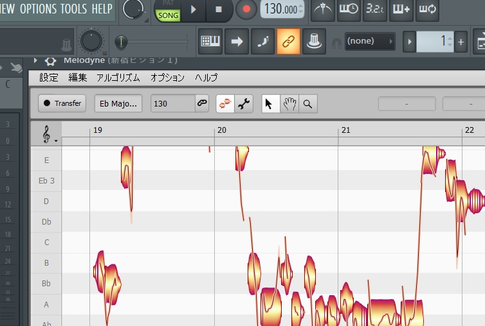
Task: Open the FL Studio VIEW menu
Action: [x=7, y=8]
